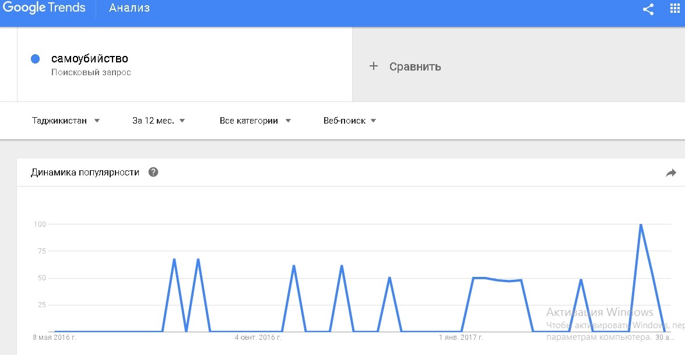Click the Сравнить compare button
The width and height of the screenshot is (685, 355).
click(x=414, y=66)
